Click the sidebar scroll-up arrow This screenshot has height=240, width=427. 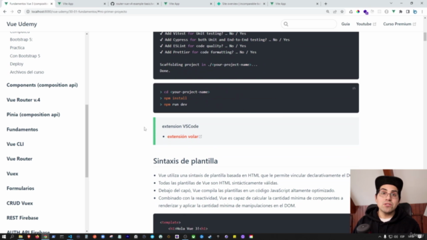pos(87,34)
